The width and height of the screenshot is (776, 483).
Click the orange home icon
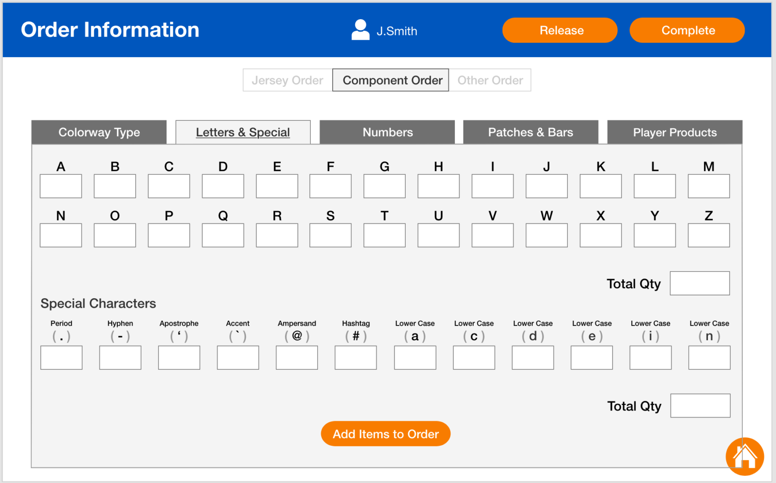tap(744, 456)
